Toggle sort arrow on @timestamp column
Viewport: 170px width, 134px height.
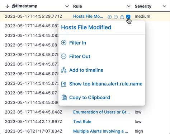[7, 6]
